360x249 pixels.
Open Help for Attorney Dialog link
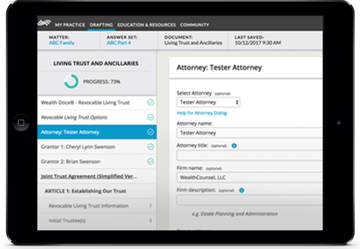[201, 113]
